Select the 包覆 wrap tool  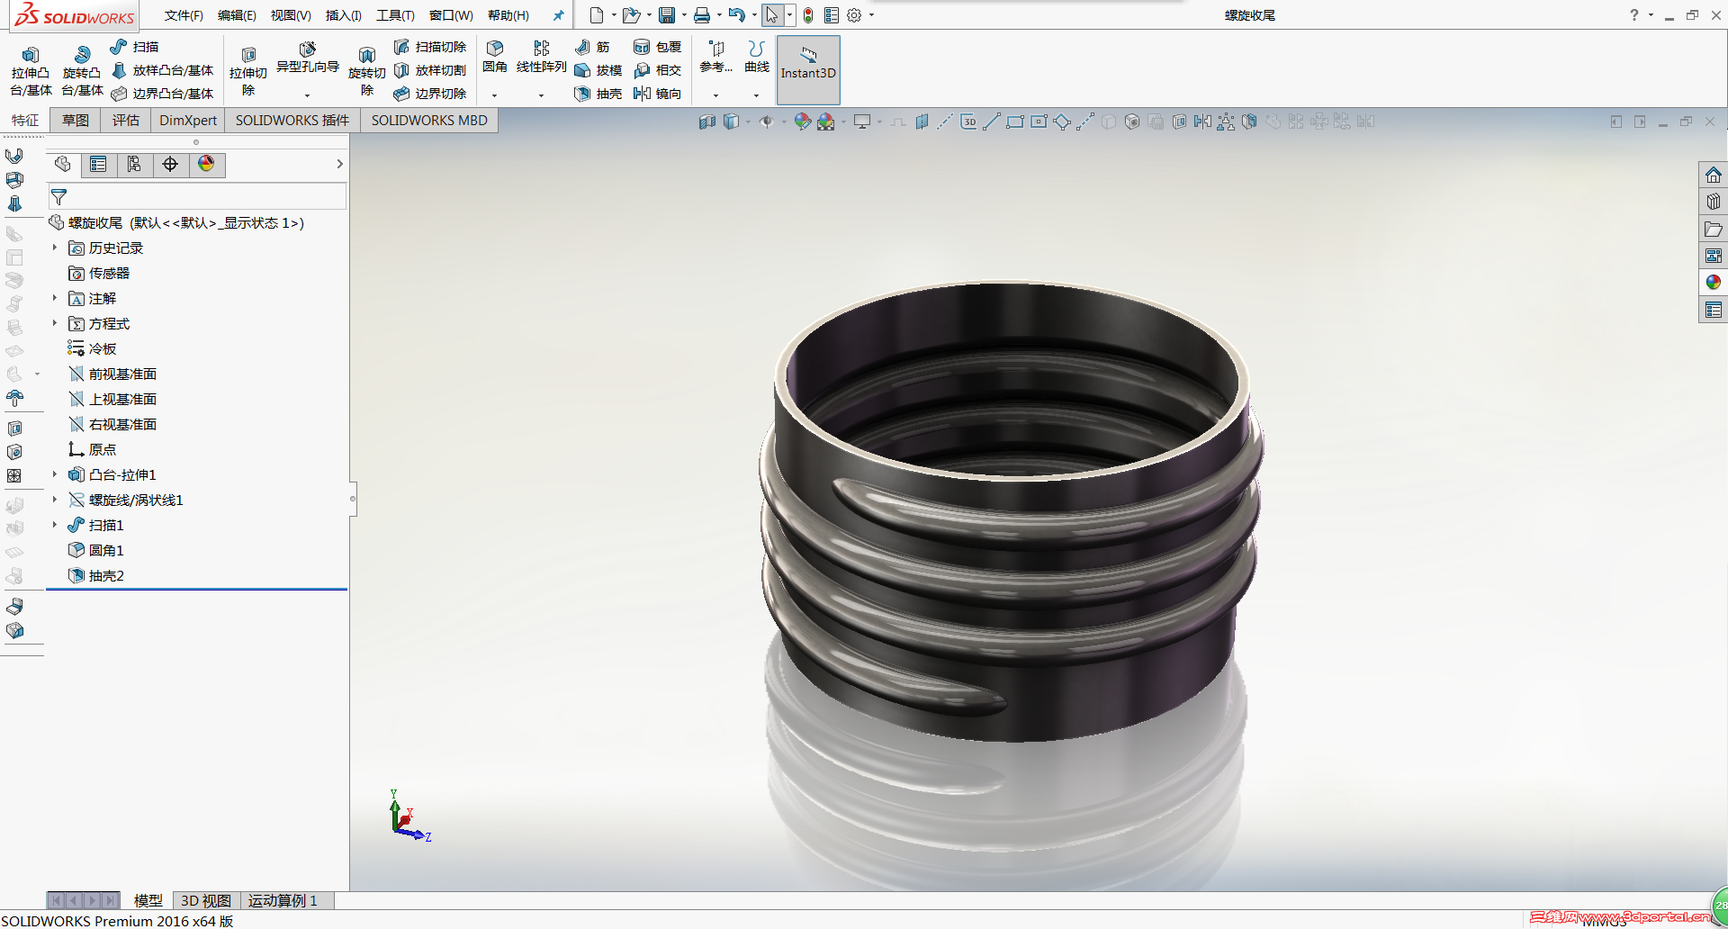658,47
